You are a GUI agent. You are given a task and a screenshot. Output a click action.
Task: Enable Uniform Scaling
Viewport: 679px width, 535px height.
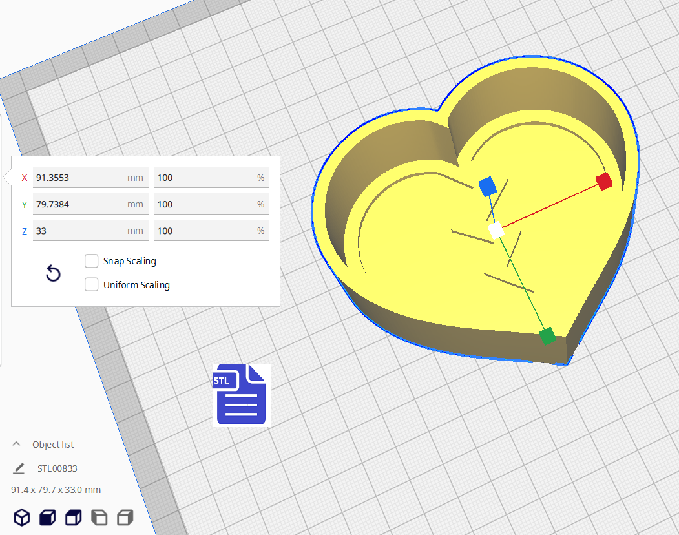tap(91, 284)
